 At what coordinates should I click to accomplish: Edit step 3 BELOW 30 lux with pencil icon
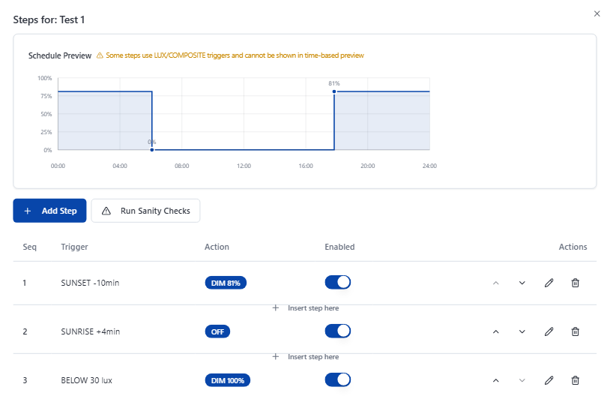549,380
